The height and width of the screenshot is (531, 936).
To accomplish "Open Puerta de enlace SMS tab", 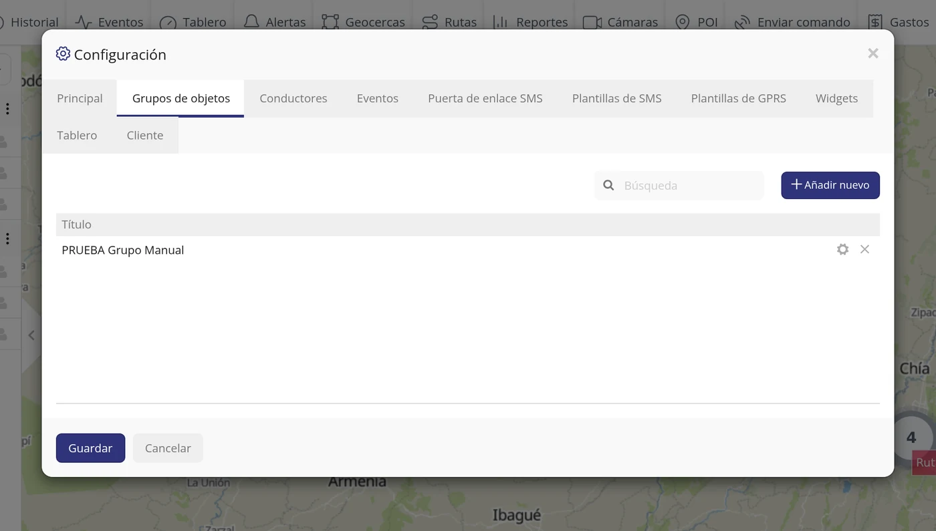I will [x=485, y=98].
